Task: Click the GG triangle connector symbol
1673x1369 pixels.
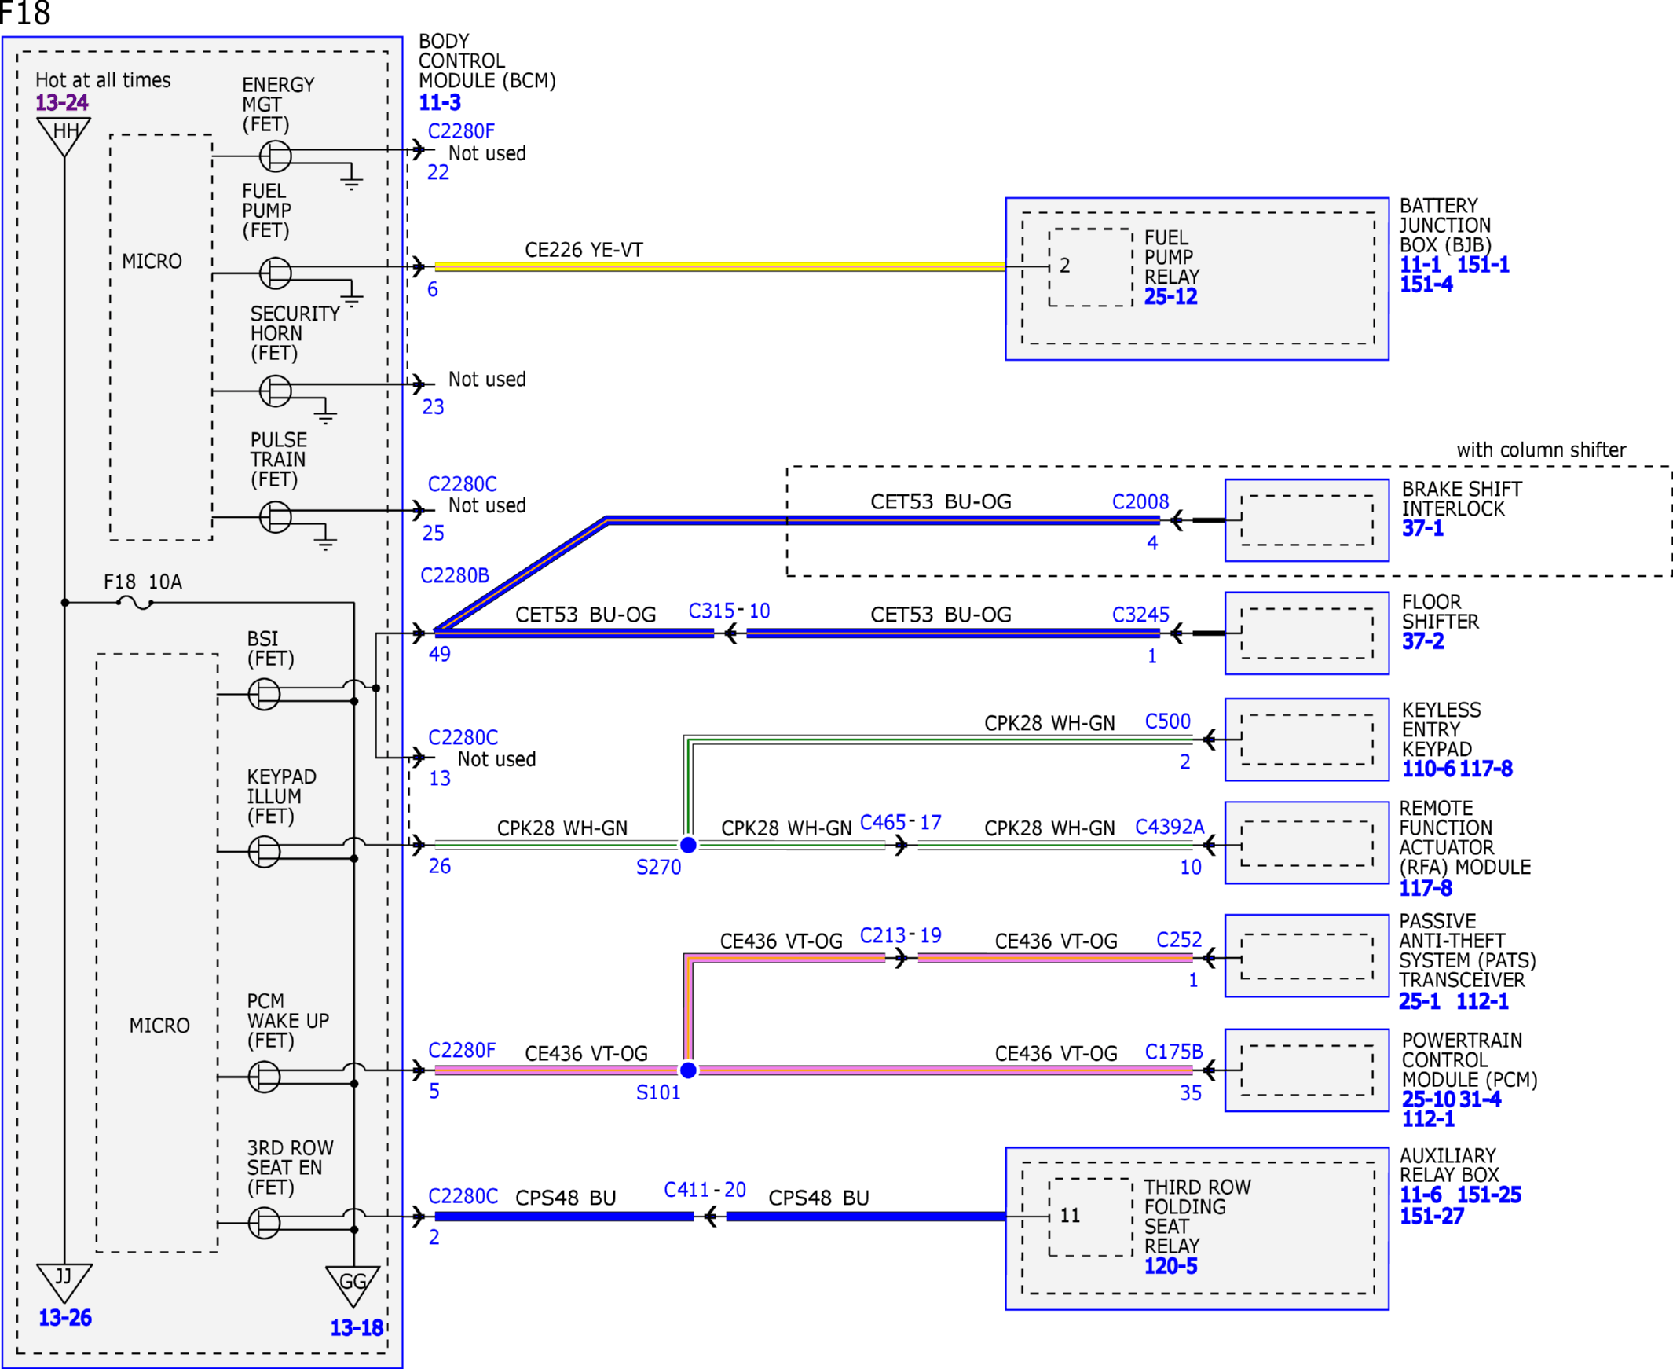Action: 352,1286
